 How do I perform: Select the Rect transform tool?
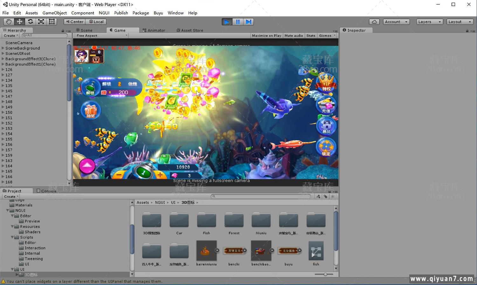pos(52,21)
